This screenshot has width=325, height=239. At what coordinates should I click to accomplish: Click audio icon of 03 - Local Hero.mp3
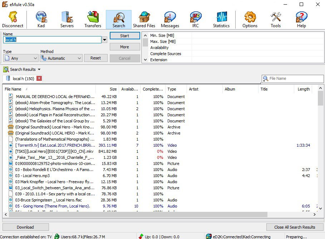click(11, 176)
